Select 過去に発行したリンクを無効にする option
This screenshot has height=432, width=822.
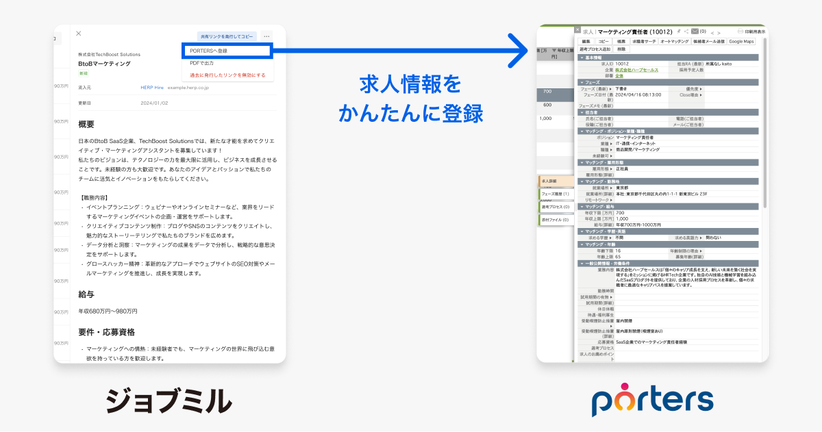coord(227,75)
